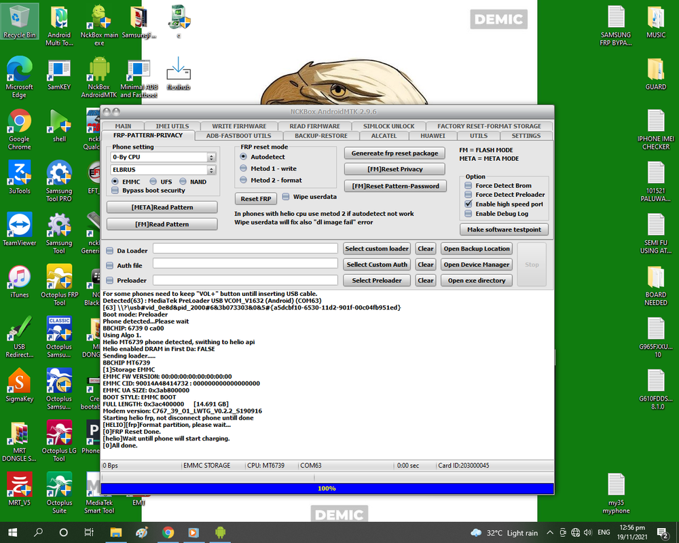Open SamKEY desktop shortcut
Screen dimensions: 679x543
point(59,75)
